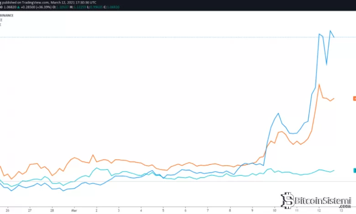This screenshot has width=356, height=214.
Task: Click the 12 date marker on time axis
Action: (x=319, y=211)
